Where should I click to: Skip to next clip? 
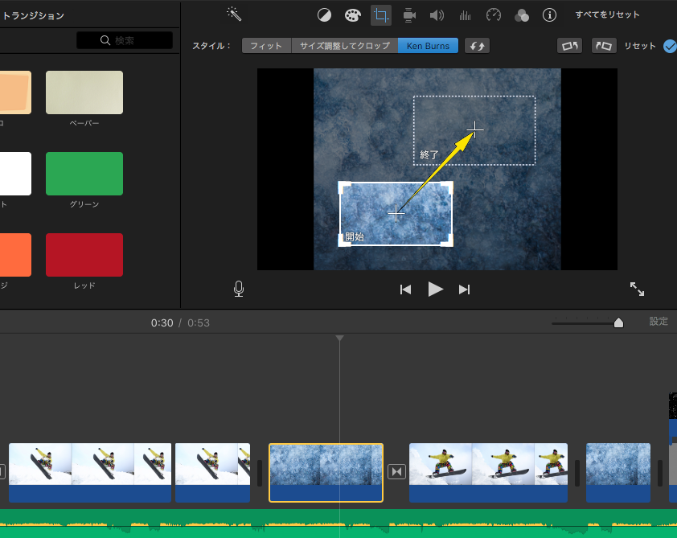click(x=464, y=290)
